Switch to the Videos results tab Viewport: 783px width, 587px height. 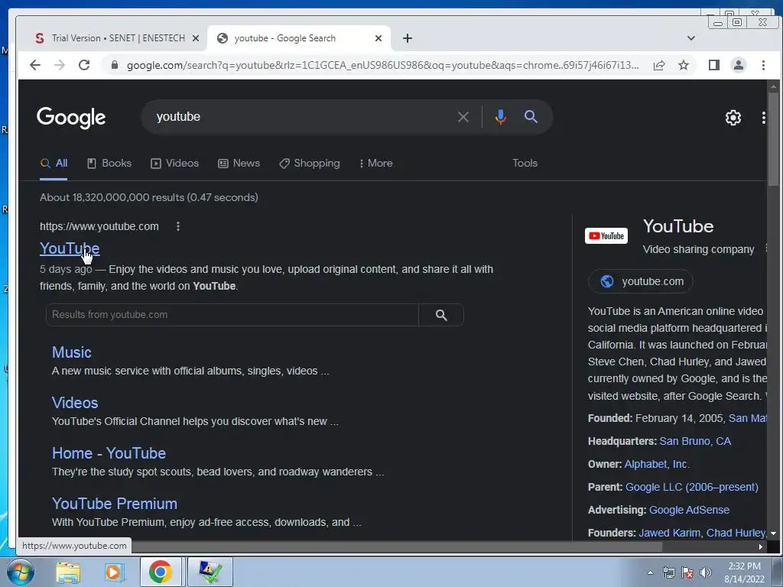pyautogui.click(x=175, y=164)
